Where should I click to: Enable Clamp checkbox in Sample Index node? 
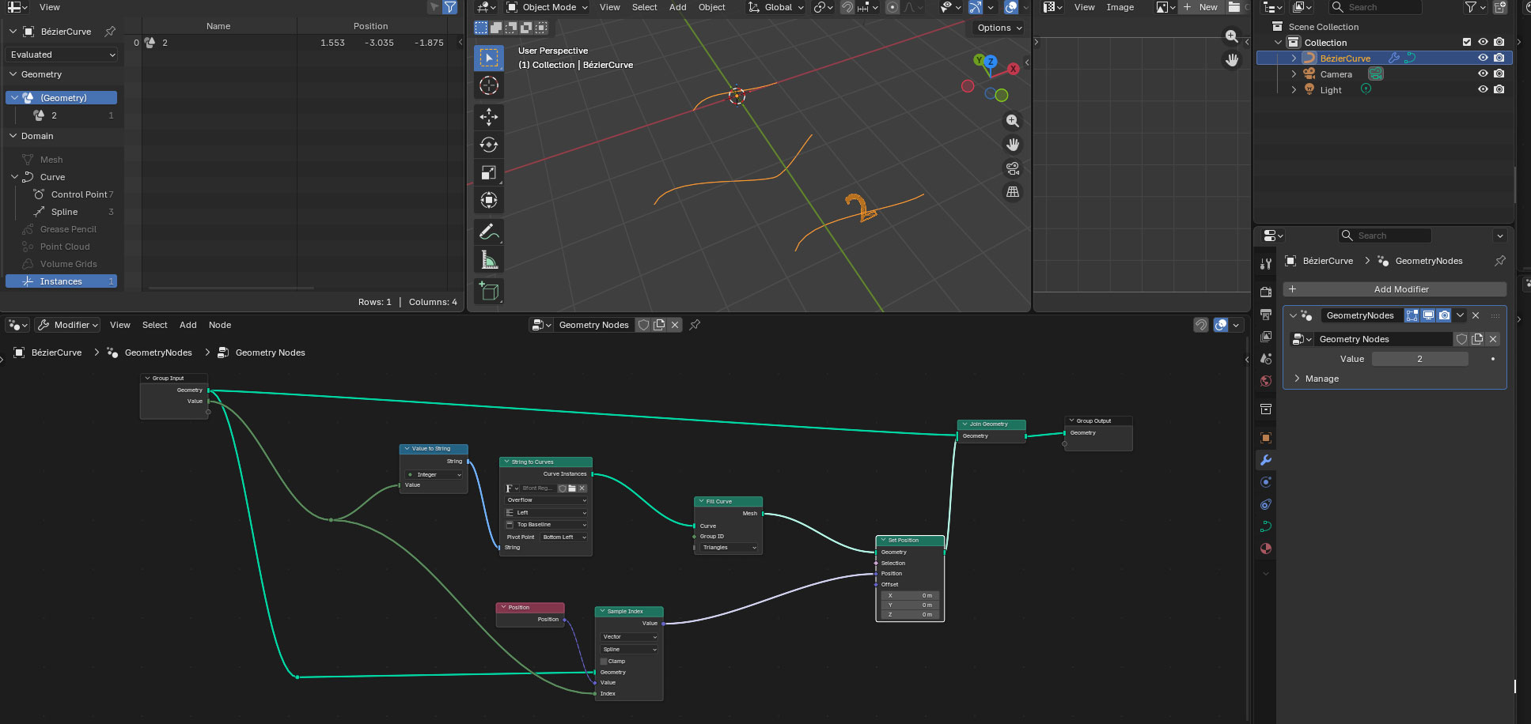pos(604,661)
